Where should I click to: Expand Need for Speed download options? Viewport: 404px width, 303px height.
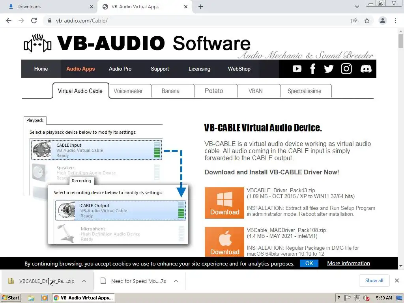[x=176, y=281]
